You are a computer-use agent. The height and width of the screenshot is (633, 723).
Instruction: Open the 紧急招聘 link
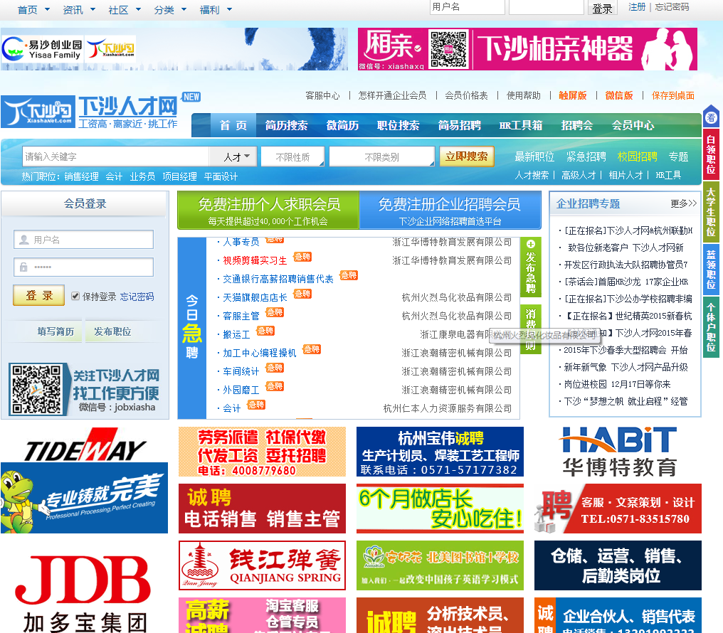point(586,156)
